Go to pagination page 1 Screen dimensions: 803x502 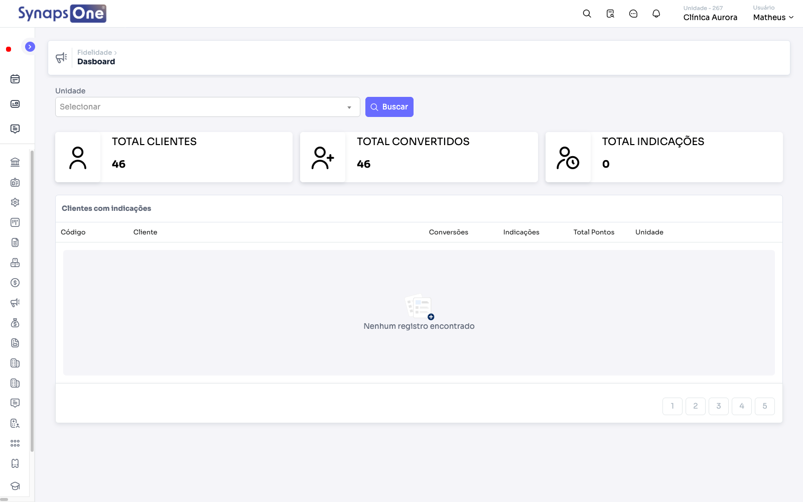point(673,406)
